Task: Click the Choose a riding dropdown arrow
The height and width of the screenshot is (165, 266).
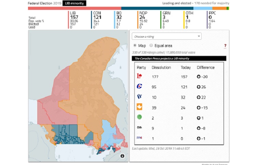Action: click(199, 36)
